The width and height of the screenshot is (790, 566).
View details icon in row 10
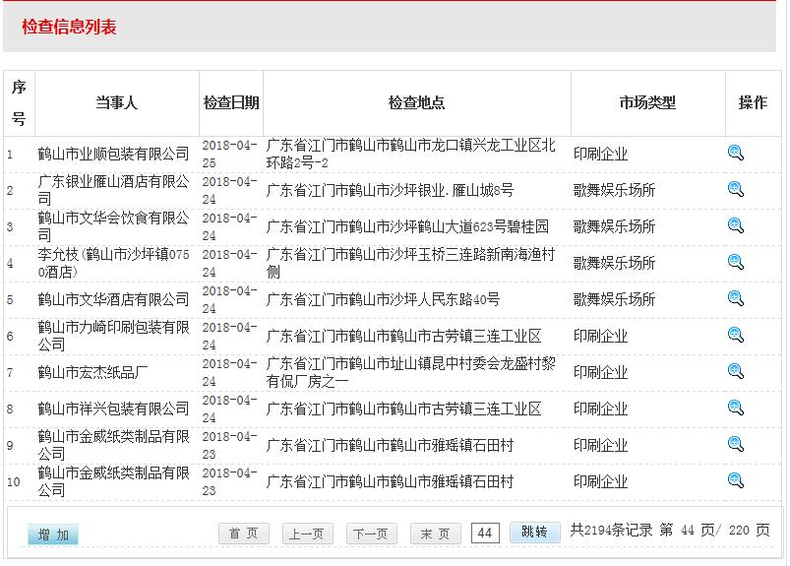pos(736,480)
